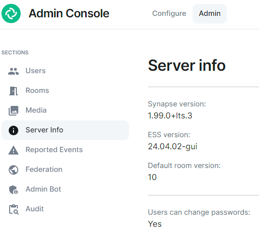
Task: Open the Audit section
Action: 65,209
